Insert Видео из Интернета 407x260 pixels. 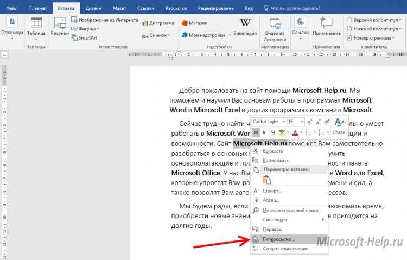[275, 29]
